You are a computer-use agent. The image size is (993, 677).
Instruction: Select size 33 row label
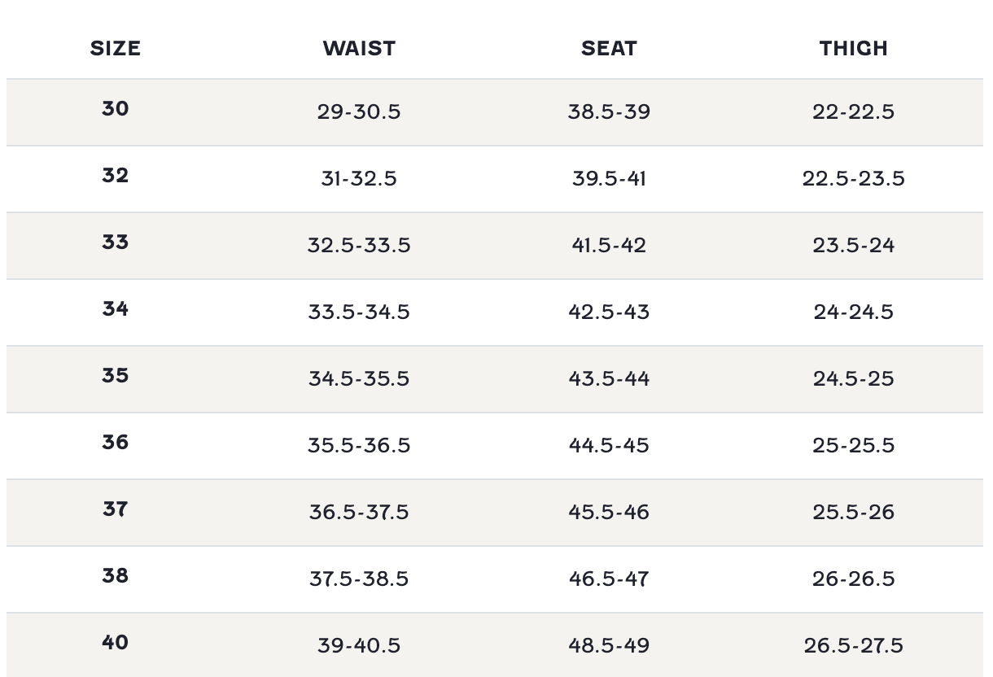[115, 242]
